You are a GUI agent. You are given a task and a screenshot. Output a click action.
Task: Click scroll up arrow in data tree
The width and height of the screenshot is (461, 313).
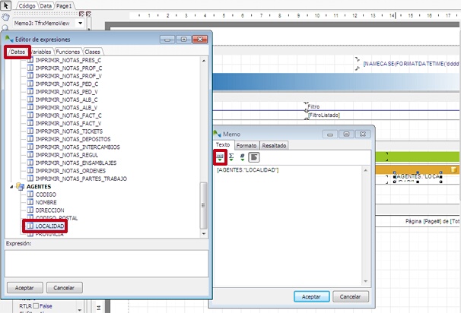pos(204,61)
